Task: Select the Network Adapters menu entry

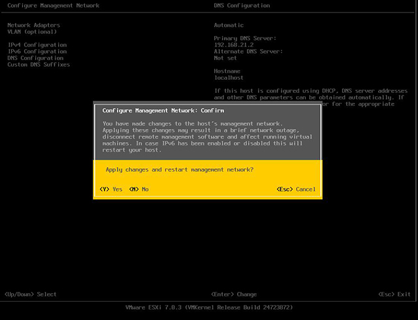Action: 34,25
